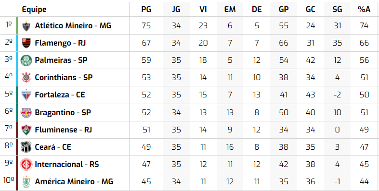Click the Bragantino Red Bull crest
Image resolution: width=379 pixels, height=191 pixels.
[26, 112]
